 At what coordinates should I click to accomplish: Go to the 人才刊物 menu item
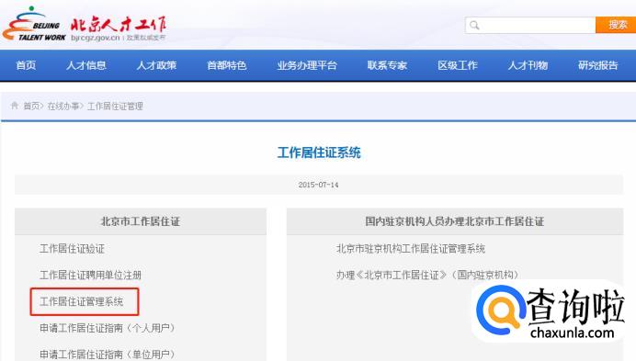coord(528,65)
